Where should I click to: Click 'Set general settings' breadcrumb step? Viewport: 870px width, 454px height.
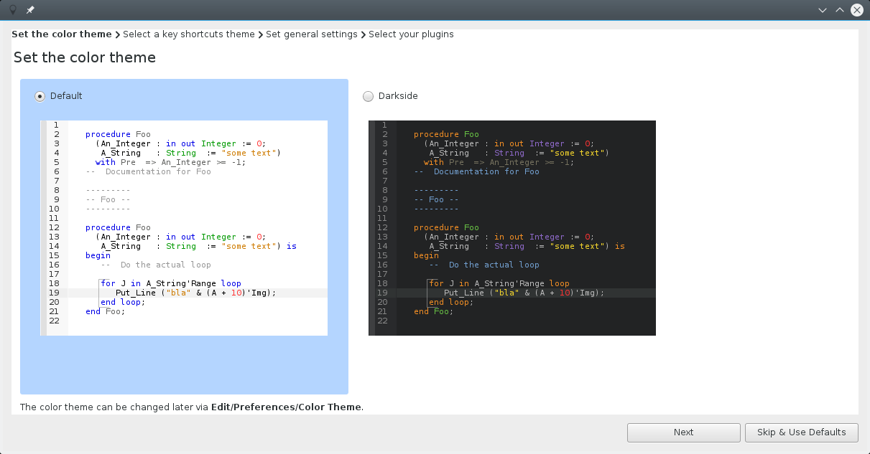click(312, 34)
